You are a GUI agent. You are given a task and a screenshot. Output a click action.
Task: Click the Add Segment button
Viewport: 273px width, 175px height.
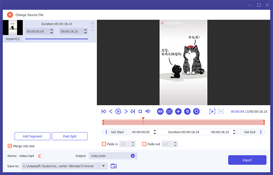pyautogui.click(x=32, y=136)
